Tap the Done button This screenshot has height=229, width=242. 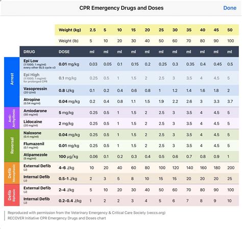[230, 8]
